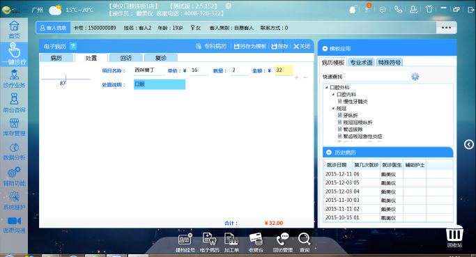Click the left-arrow panel collapse circle
The width and height of the screenshot is (476, 257).
click(x=469, y=144)
